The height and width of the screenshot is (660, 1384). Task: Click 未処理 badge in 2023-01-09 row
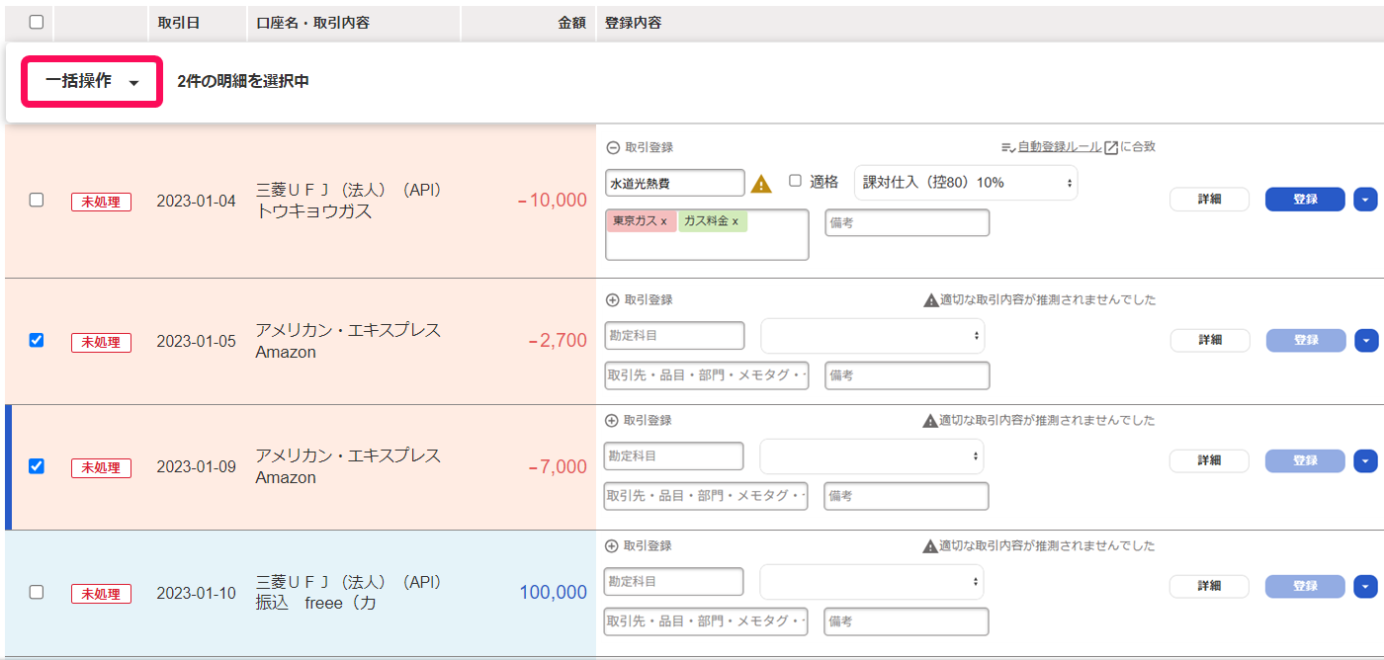point(101,467)
